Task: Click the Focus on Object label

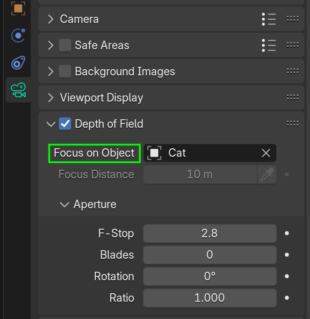Action: click(94, 153)
